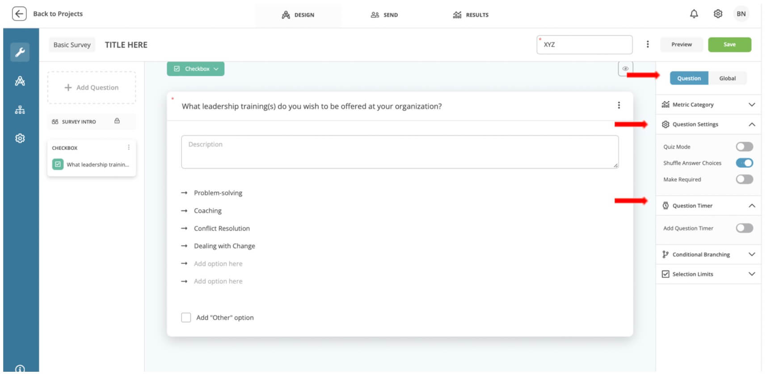The image size is (767, 374).
Task: Toggle Quiz Mode switch
Action: tap(744, 147)
